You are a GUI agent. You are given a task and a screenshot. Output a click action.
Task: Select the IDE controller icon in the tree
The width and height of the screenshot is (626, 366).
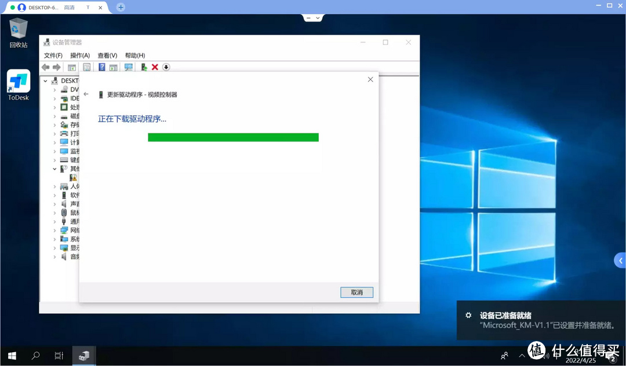[x=64, y=98]
